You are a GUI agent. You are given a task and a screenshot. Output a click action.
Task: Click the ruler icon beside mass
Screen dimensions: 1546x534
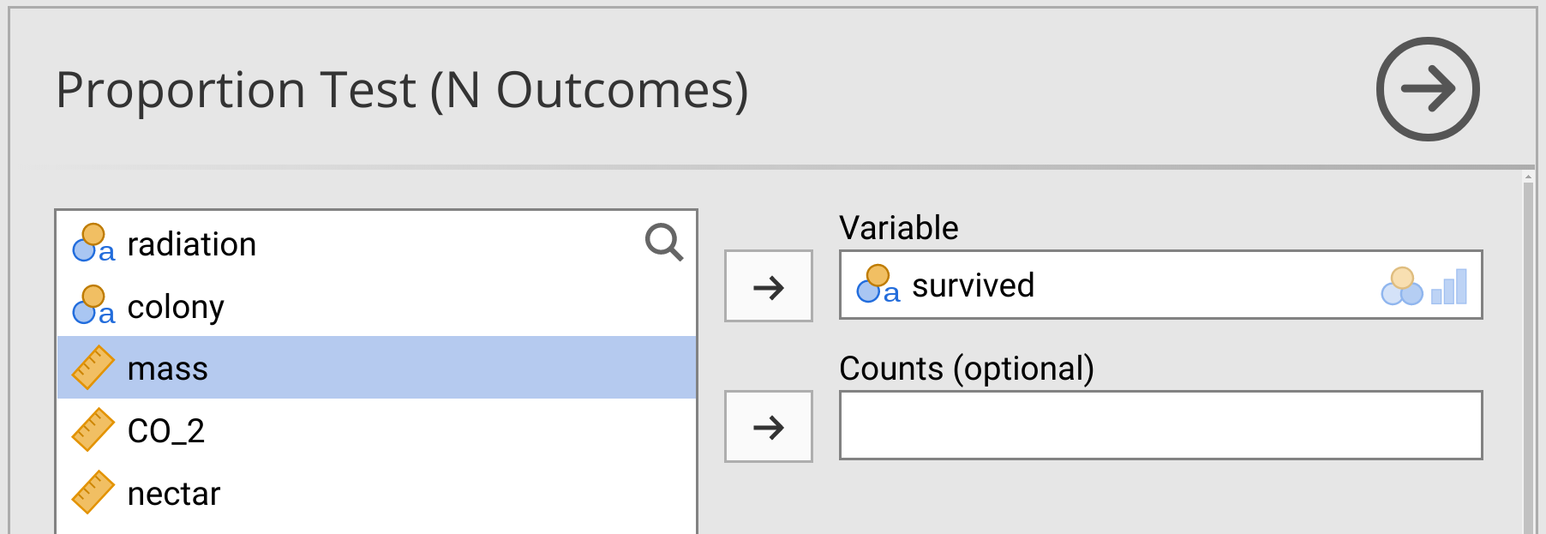[93, 368]
